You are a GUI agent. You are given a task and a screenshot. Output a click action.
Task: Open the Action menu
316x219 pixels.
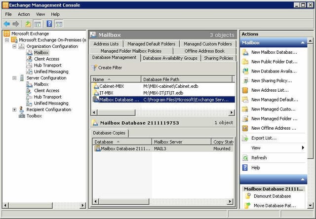click(24, 14)
